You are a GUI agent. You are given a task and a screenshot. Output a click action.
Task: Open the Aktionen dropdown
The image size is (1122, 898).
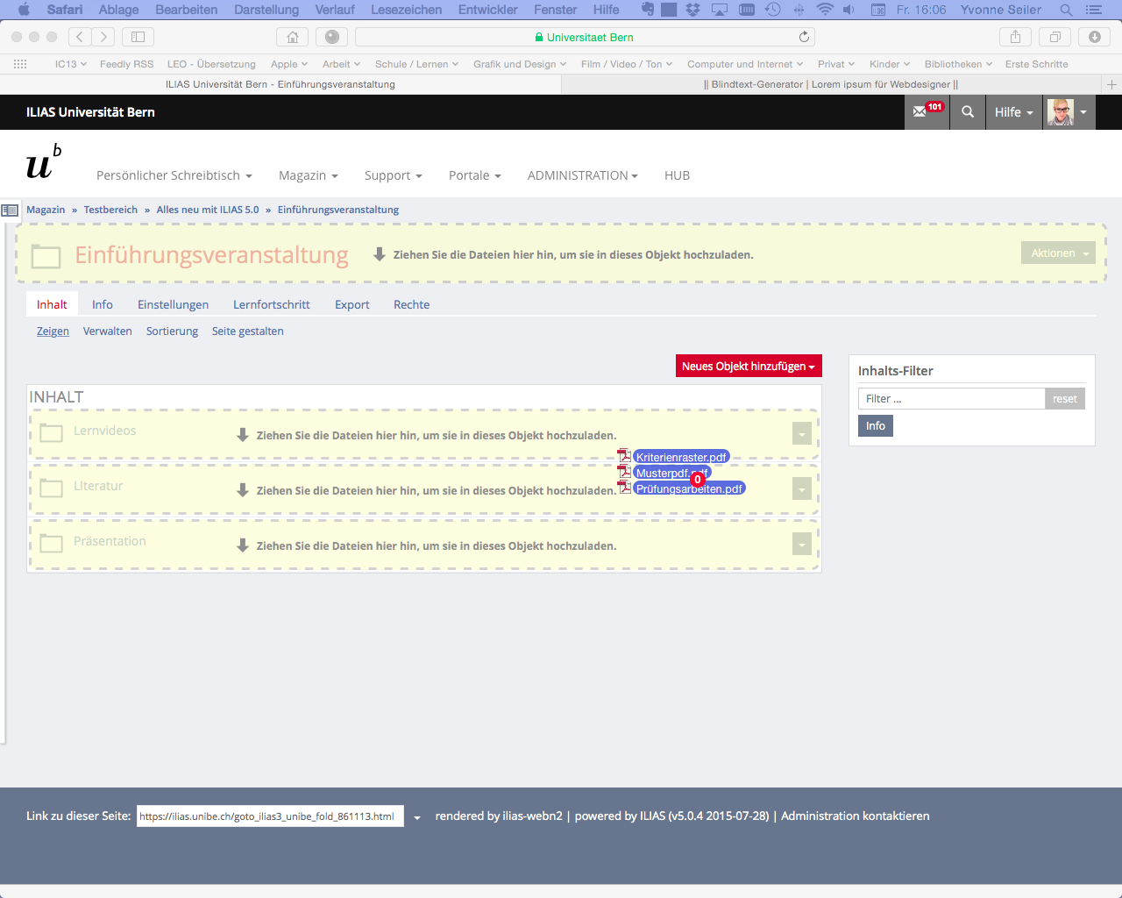click(x=1058, y=253)
